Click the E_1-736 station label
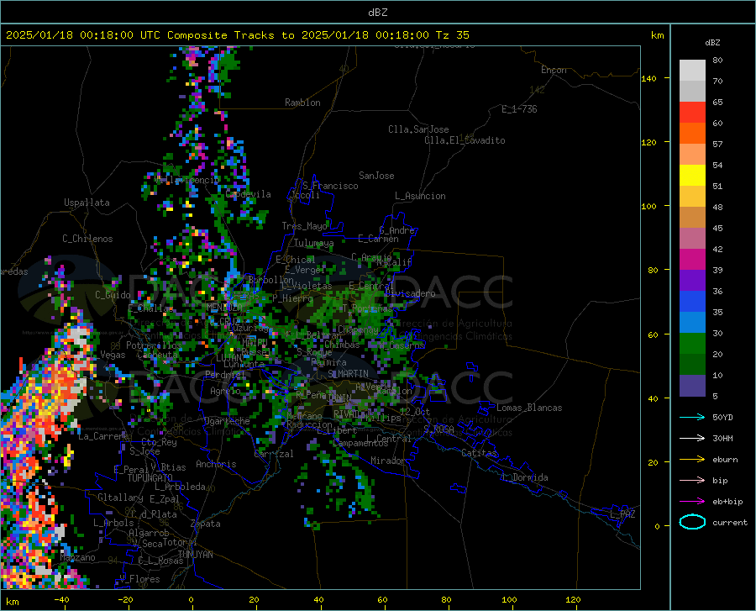 (x=519, y=109)
